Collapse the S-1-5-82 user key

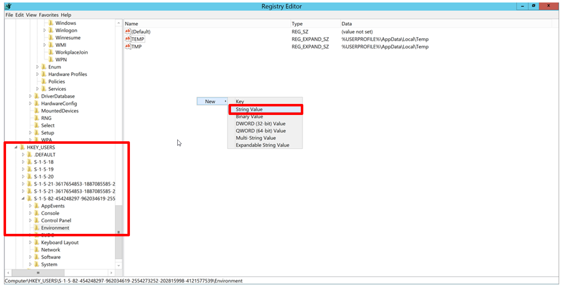[x=23, y=199]
